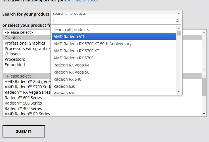
Task: Click series list scroll down arrow
Action: pos(204,114)
